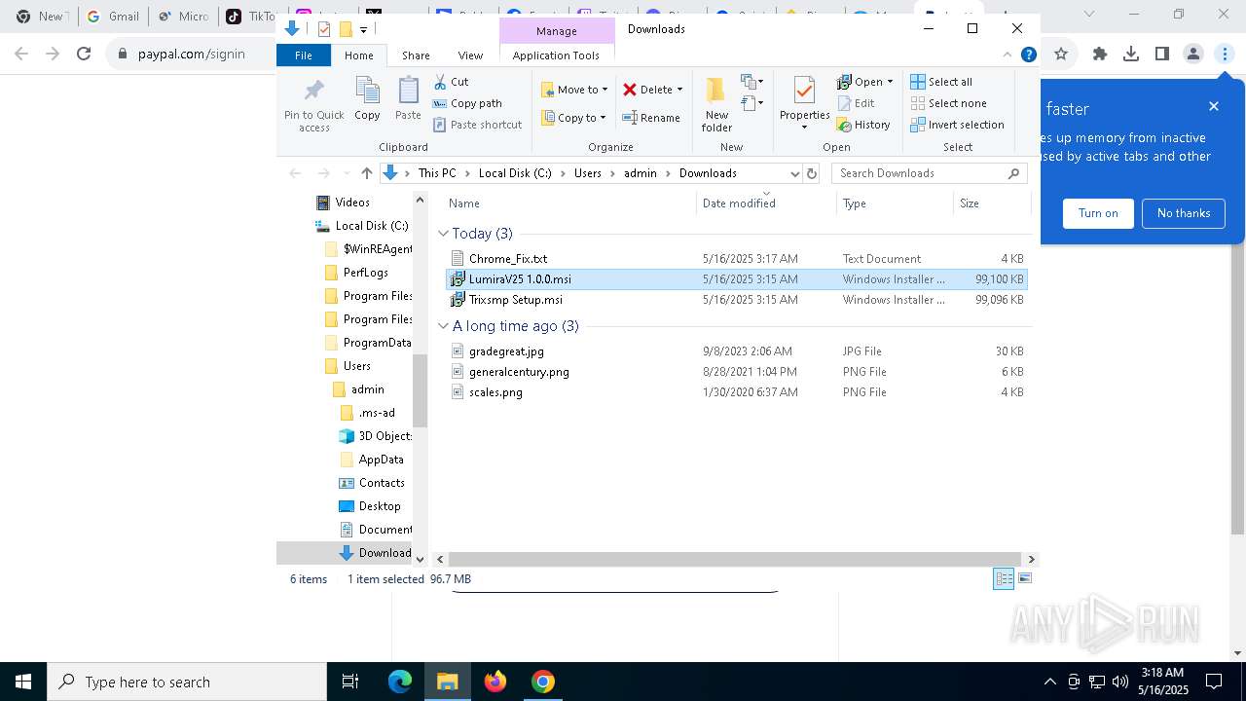Open the Copy to dropdown
The width and height of the screenshot is (1246, 701).
click(574, 118)
